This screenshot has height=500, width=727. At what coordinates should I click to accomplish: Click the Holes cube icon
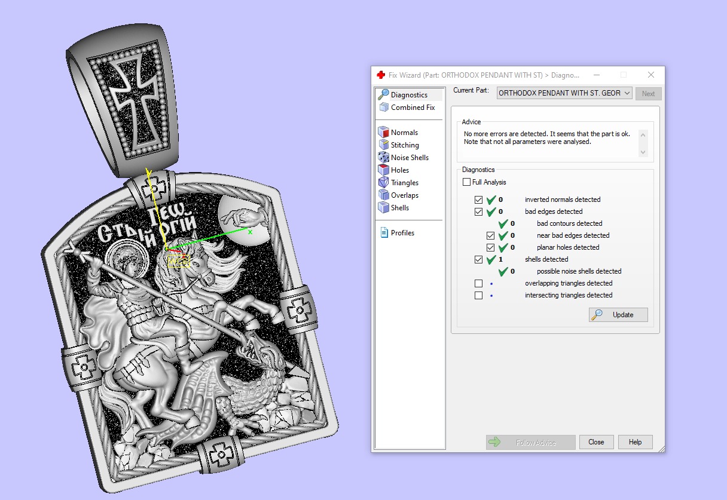(383, 170)
